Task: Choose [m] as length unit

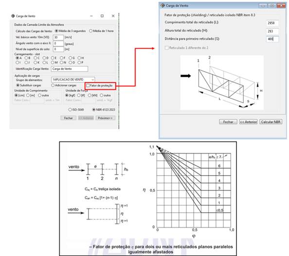Action: pyautogui.click(x=31, y=95)
